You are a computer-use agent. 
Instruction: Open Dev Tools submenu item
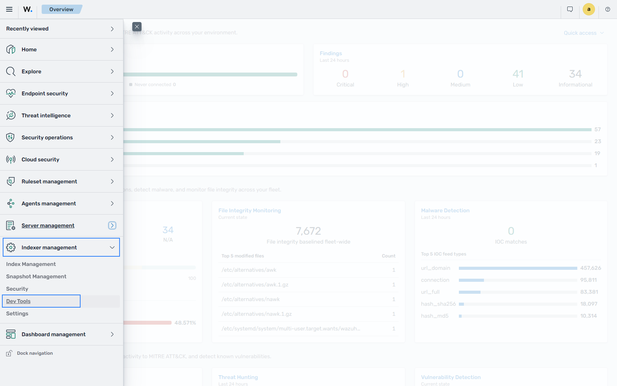pos(18,301)
